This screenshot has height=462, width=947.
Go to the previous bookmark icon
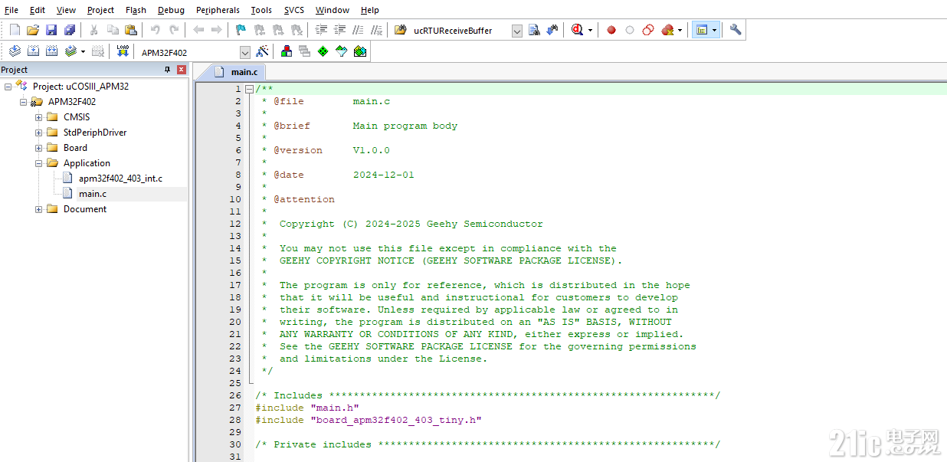(259, 30)
